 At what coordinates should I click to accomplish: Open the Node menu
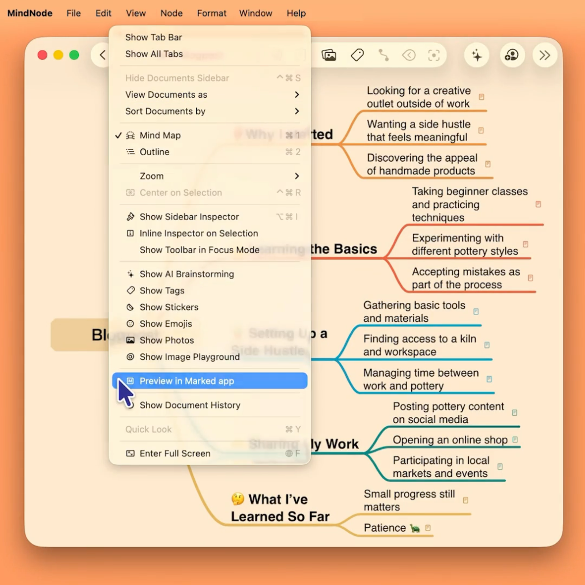tap(171, 13)
